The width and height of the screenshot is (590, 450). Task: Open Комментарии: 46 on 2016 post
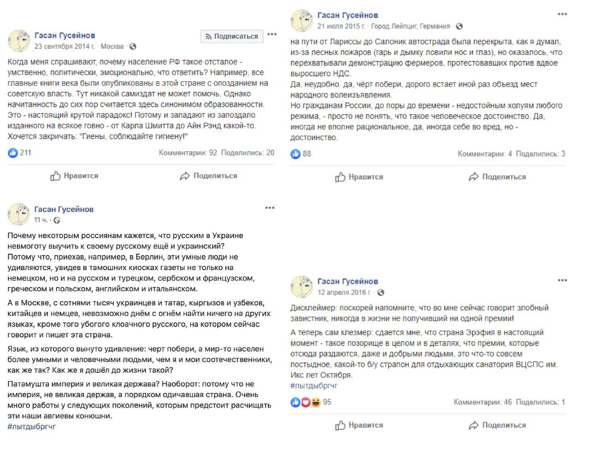(483, 402)
